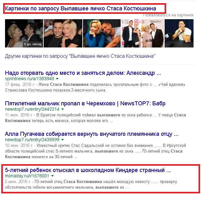Open last thumbnail of man at microphone

[179, 33]
